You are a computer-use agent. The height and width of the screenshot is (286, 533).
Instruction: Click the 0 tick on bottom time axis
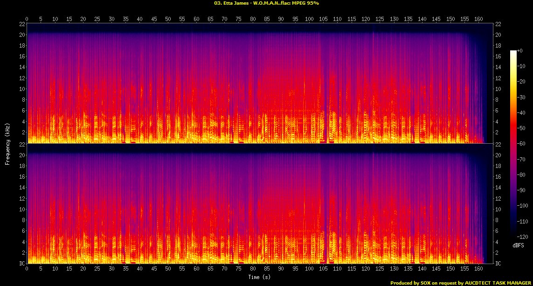27,269
